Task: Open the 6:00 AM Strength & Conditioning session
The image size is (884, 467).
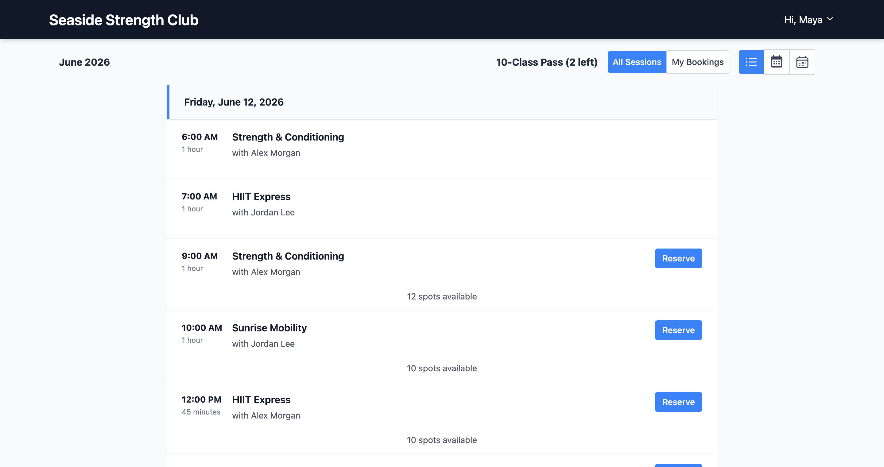Action: [x=442, y=149]
